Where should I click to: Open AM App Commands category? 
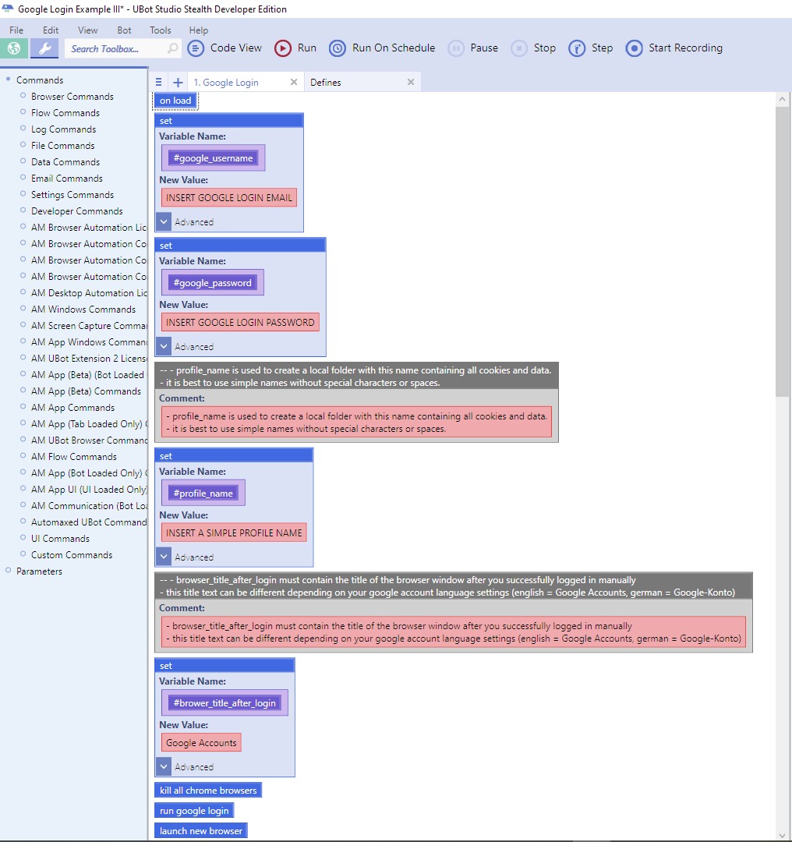click(72, 408)
